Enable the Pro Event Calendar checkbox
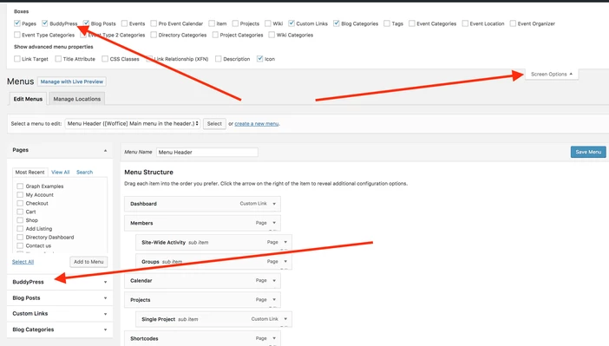Image resolution: width=609 pixels, height=346 pixels. [x=154, y=23]
